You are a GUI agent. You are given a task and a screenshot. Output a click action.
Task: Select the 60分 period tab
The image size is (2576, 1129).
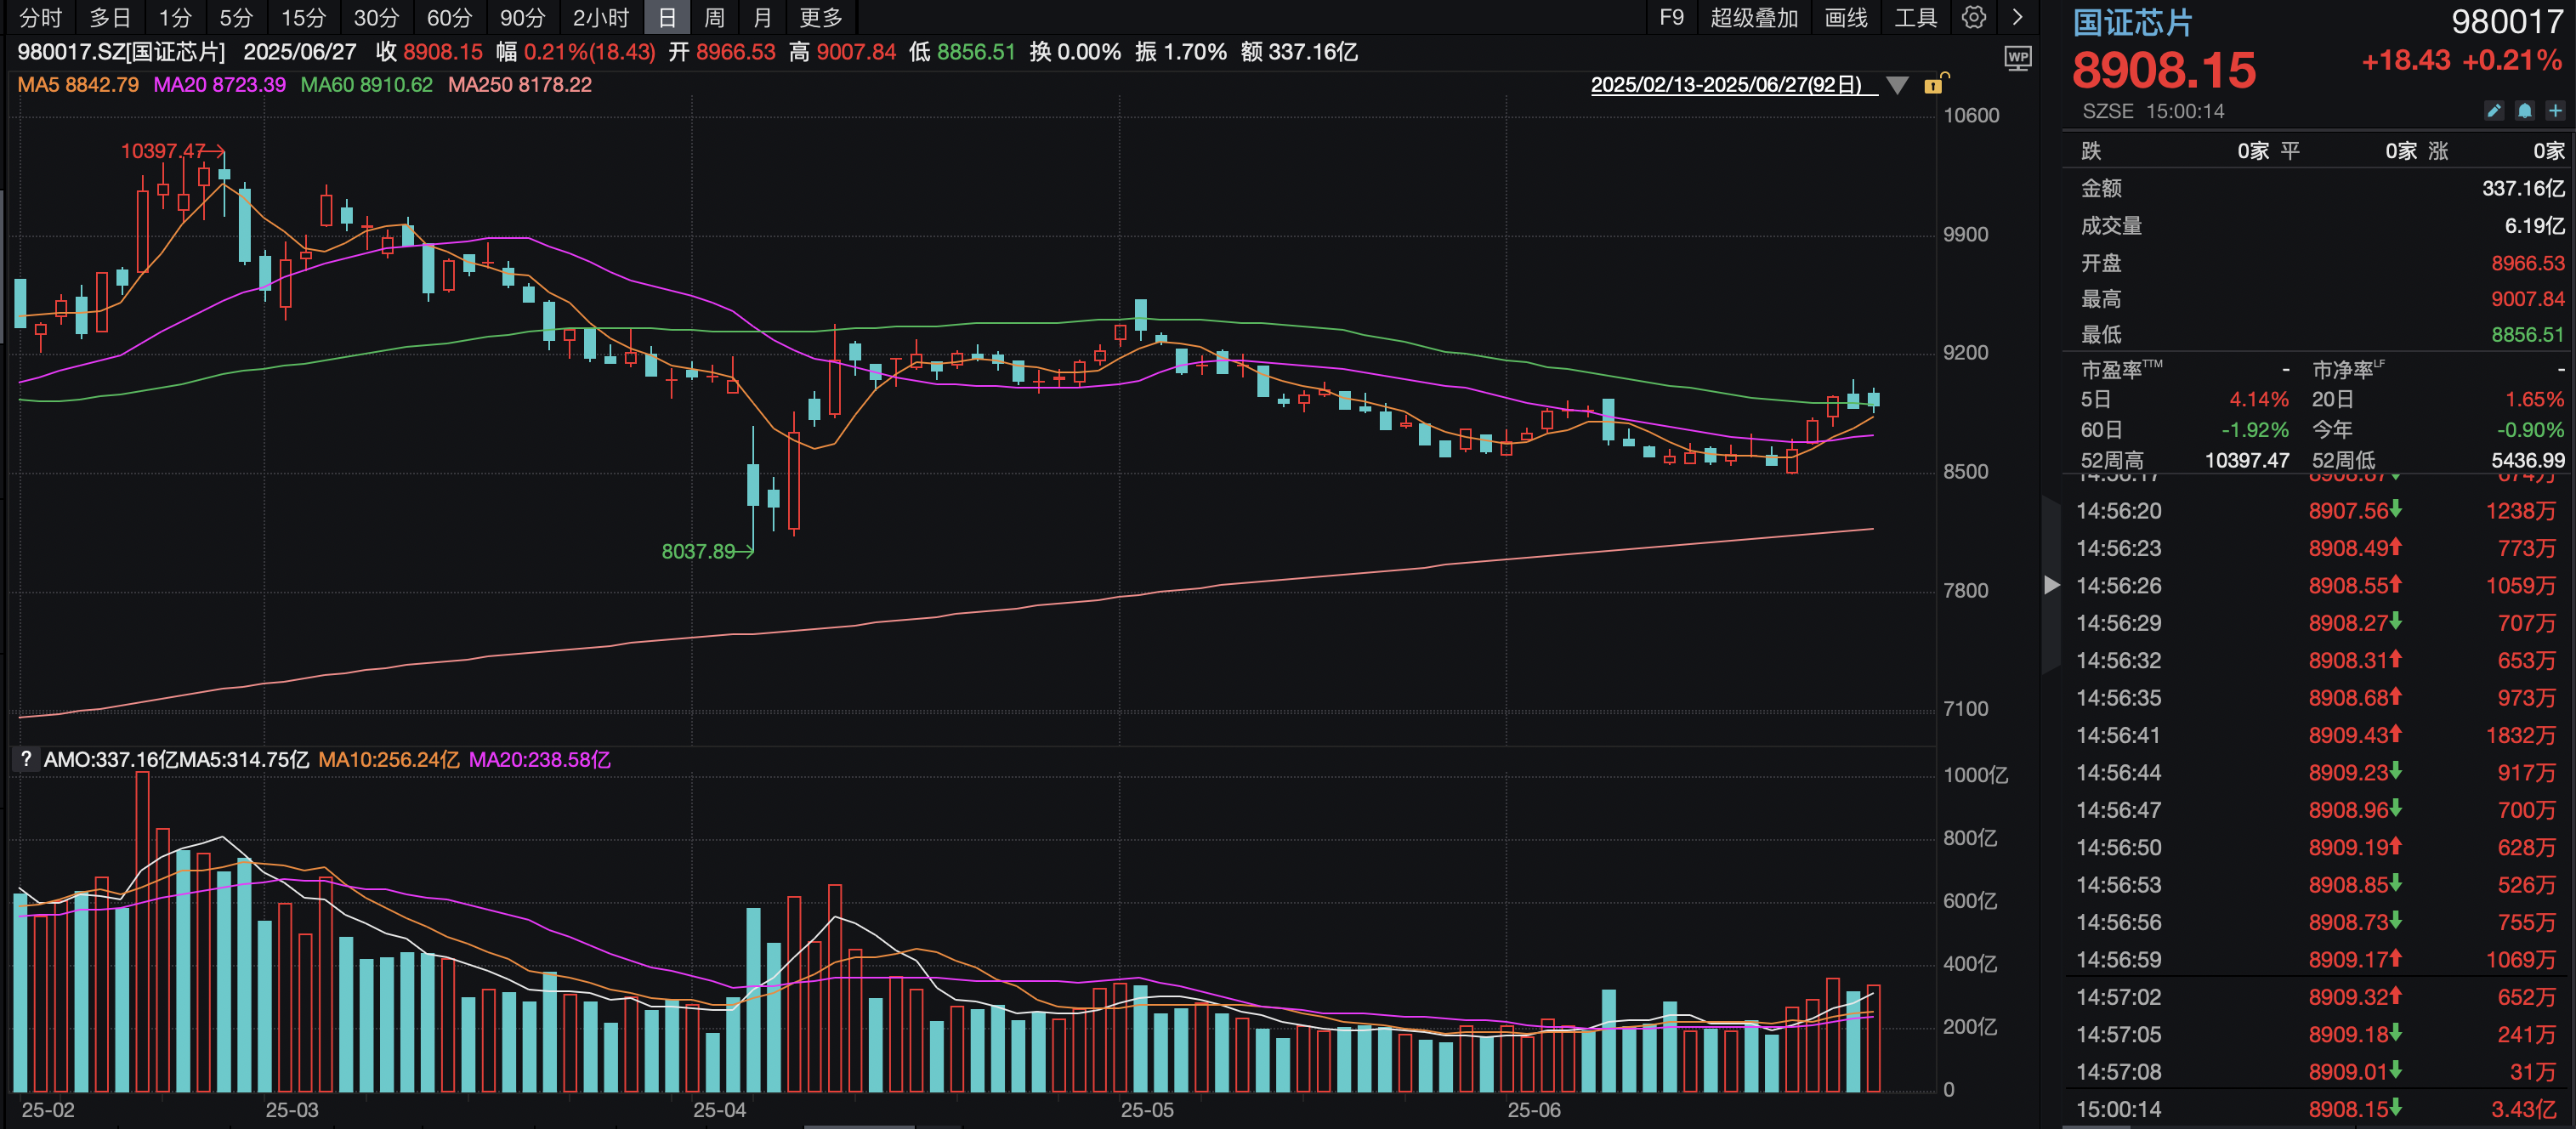(449, 17)
